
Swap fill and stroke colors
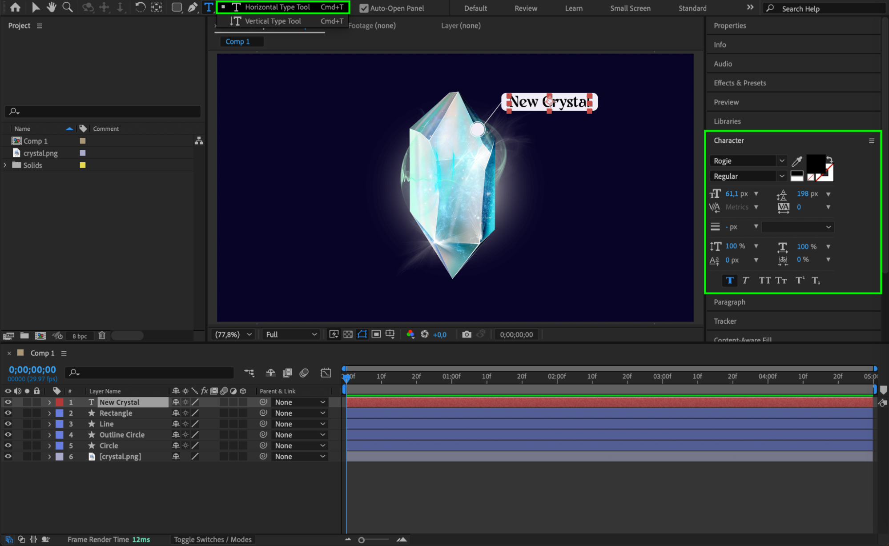click(x=830, y=159)
